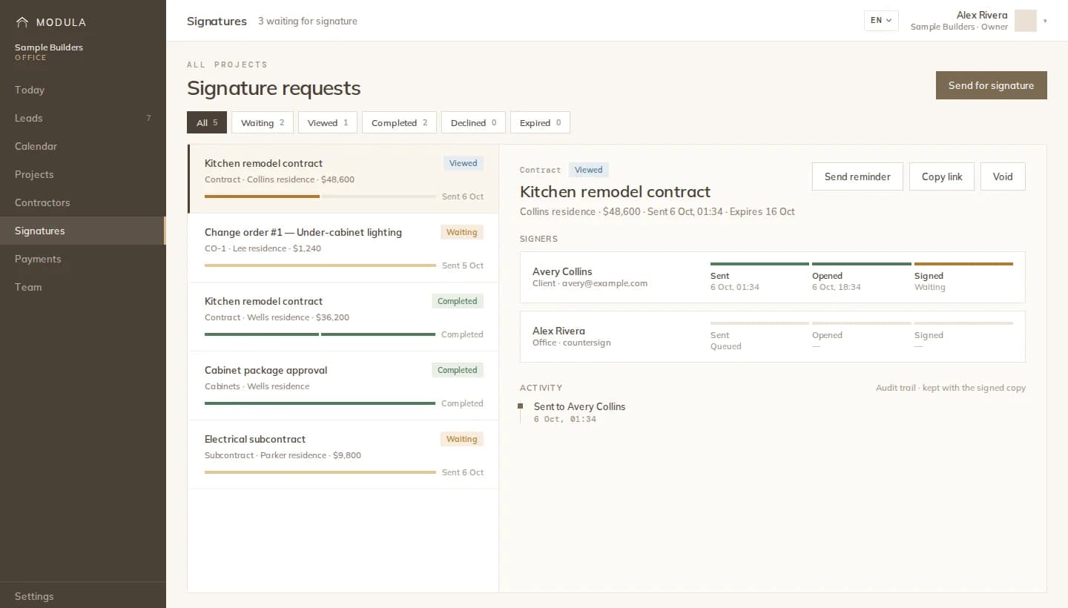Image resolution: width=1068 pixels, height=608 pixels.
Task: Go to Today in the sidebar
Action: point(82,90)
